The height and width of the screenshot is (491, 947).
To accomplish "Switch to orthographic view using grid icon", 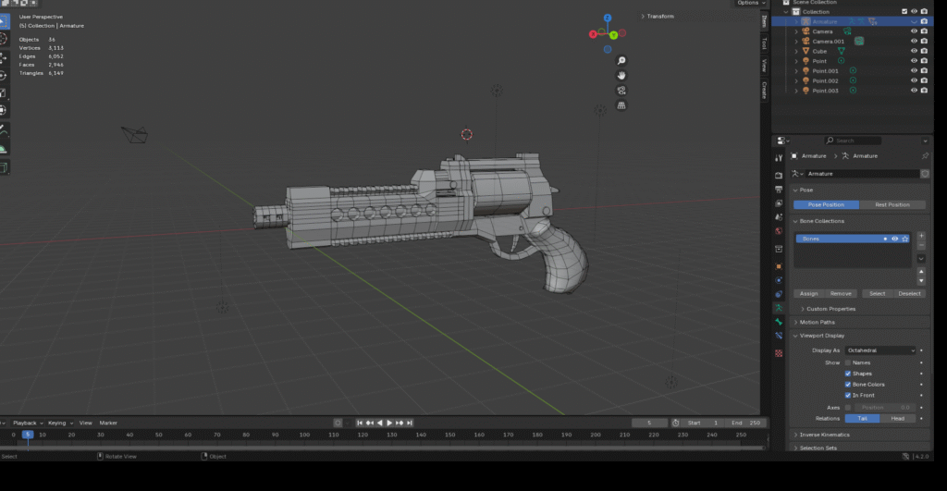I will point(622,105).
